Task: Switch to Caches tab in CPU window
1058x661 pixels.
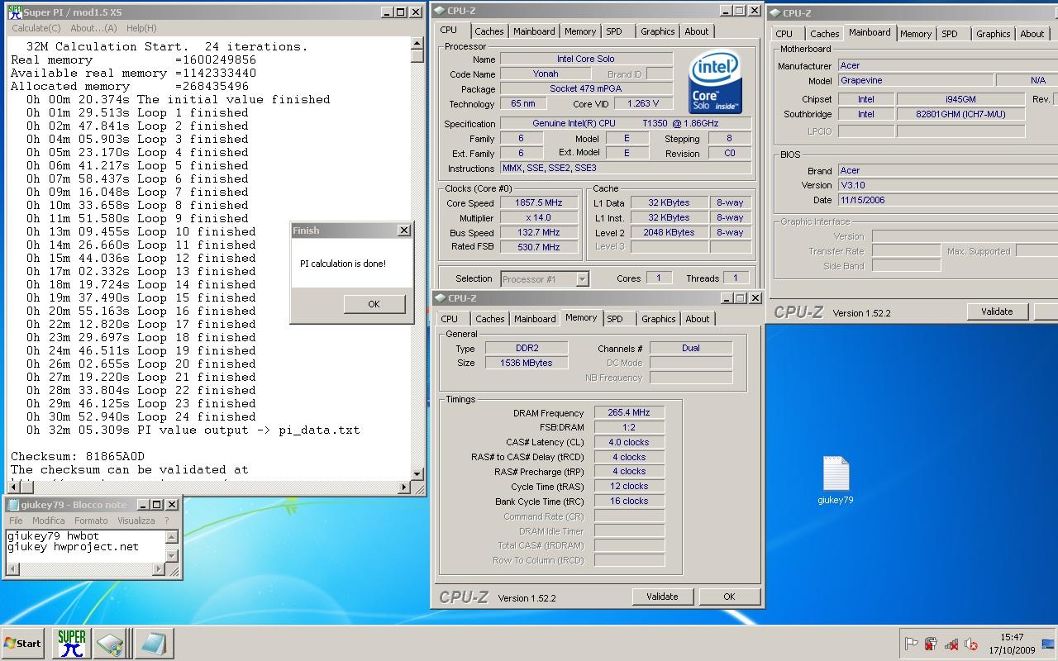Action: 488,31
